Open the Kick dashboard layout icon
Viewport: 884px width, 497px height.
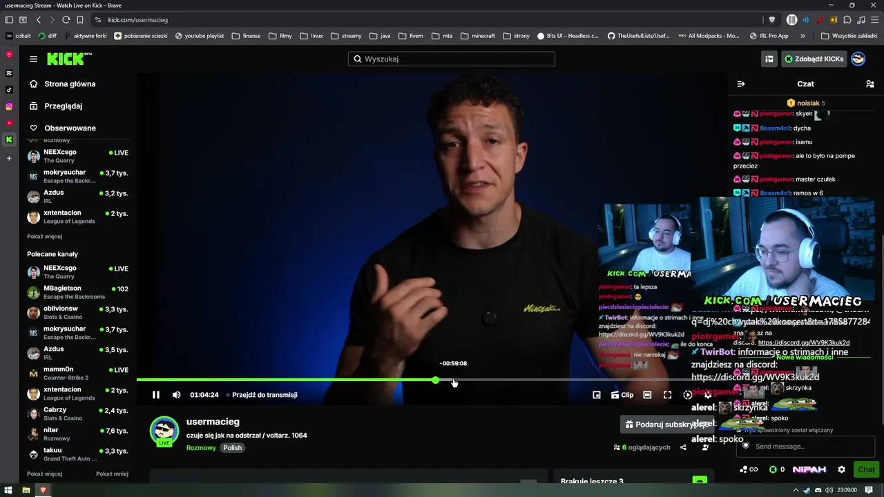(769, 59)
